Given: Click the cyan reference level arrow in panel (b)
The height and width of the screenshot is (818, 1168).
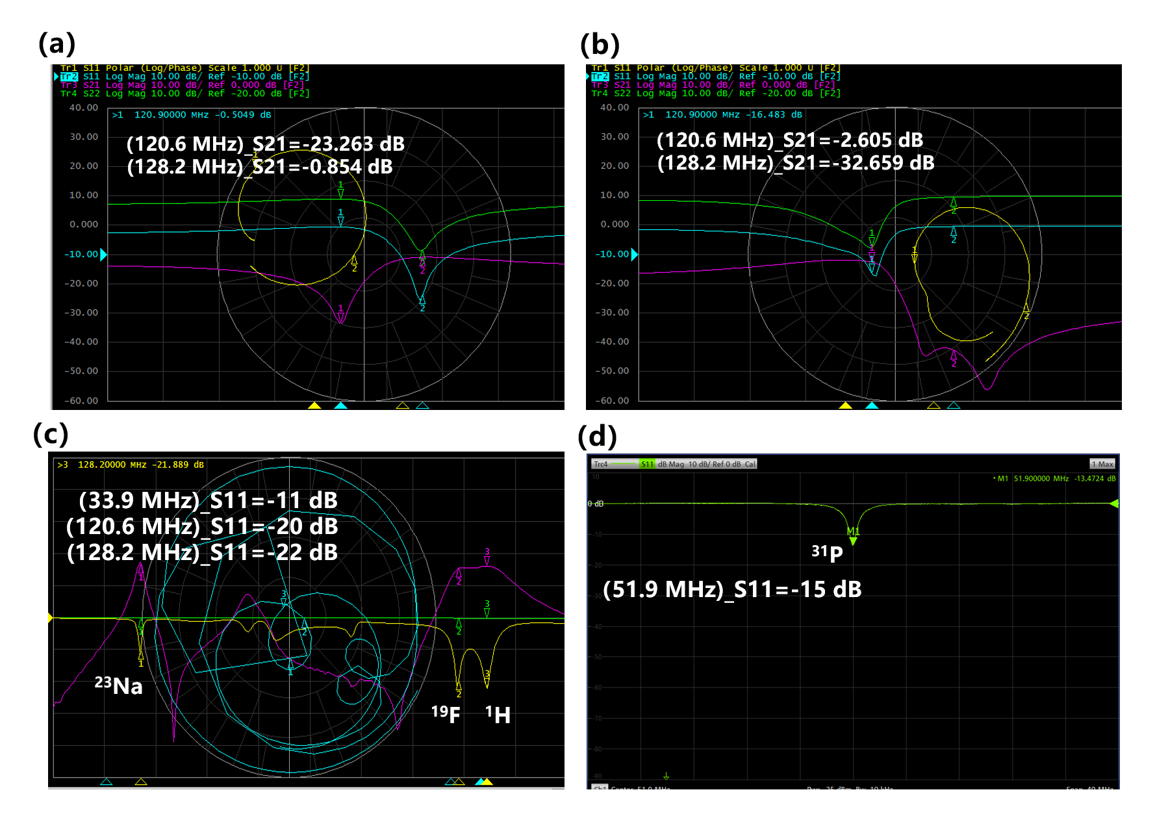Looking at the screenshot, I should (x=635, y=255).
